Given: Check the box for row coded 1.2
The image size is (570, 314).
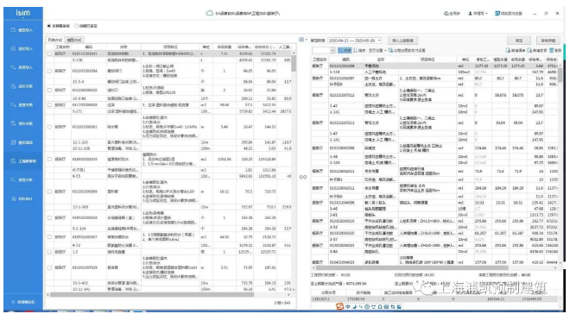Looking at the screenshot, I should (x=49, y=252).
